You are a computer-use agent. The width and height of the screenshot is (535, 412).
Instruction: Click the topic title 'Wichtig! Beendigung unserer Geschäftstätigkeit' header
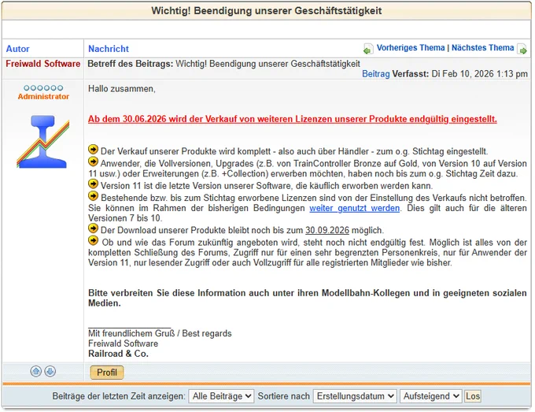(x=267, y=11)
